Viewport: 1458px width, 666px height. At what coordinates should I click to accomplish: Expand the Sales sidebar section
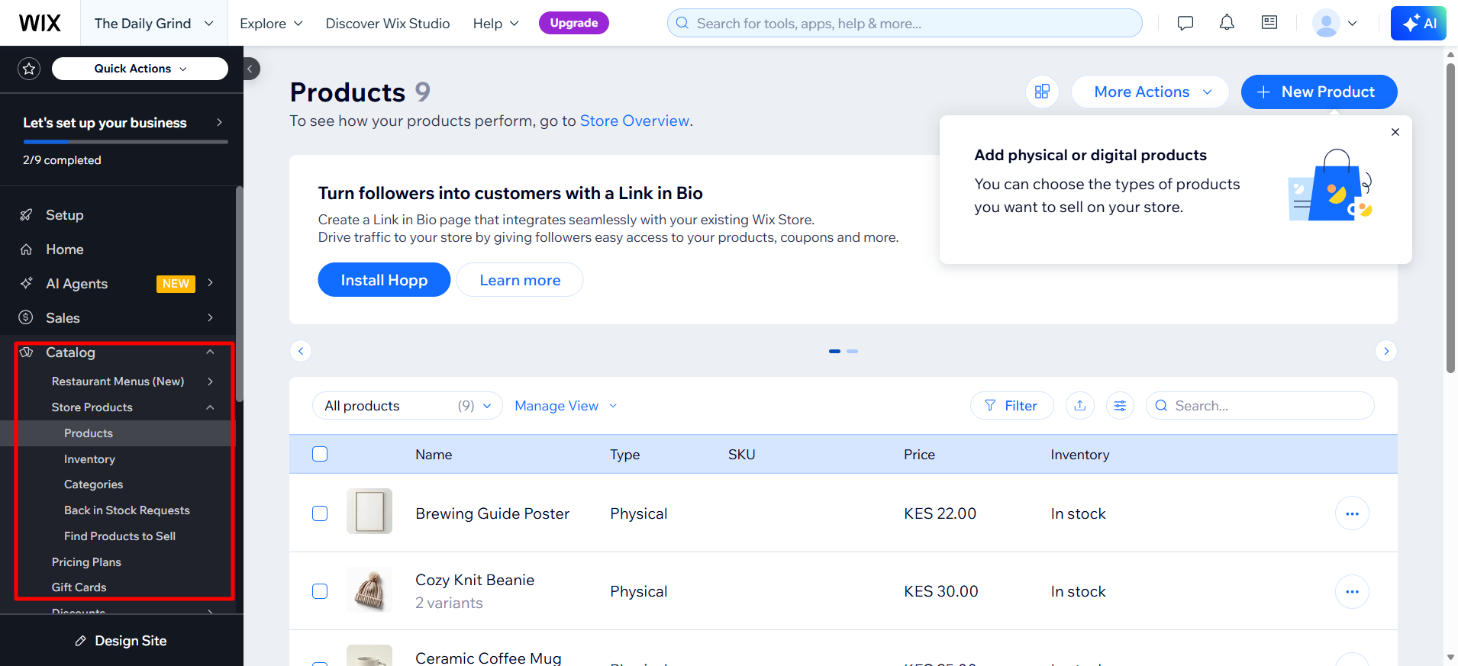tap(211, 317)
